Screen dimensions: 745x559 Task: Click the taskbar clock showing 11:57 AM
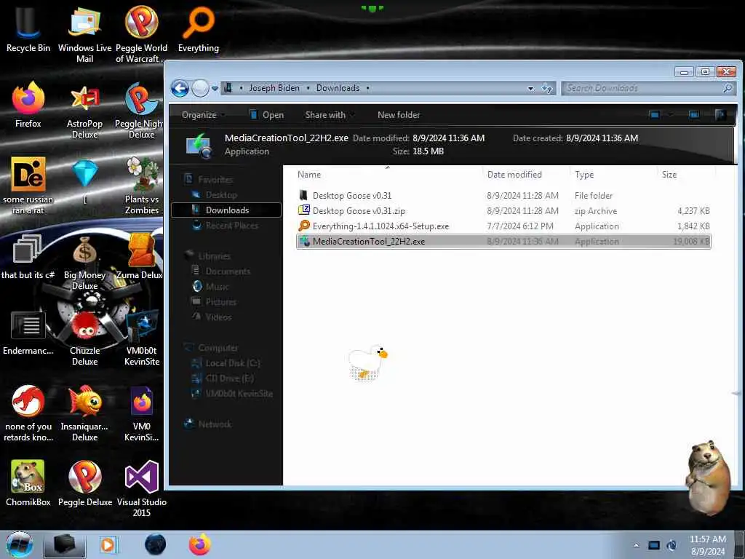pyautogui.click(x=707, y=545)
